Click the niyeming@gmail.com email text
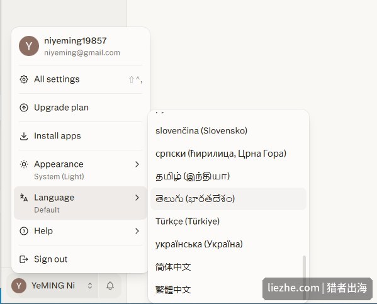 [82, 53]
